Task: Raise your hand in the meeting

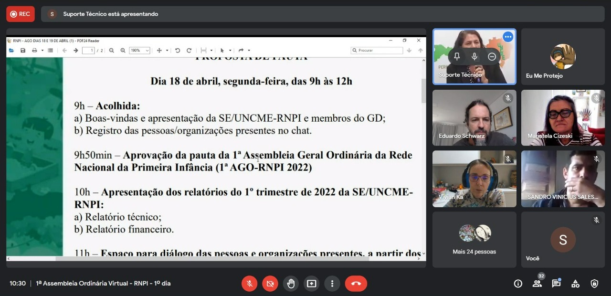Action: [291, 284]
